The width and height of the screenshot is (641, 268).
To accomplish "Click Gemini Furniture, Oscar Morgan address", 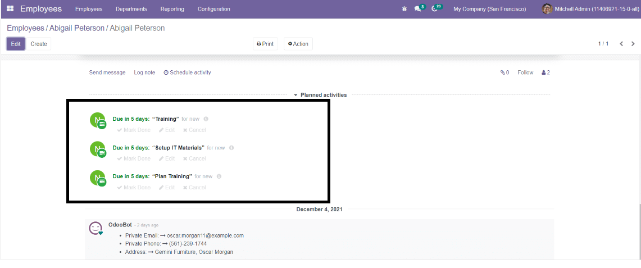I will pyautogui.click(x=194, y=252).
